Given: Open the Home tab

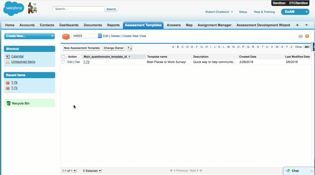Looking at the screenshot, I should click(10, 25).
